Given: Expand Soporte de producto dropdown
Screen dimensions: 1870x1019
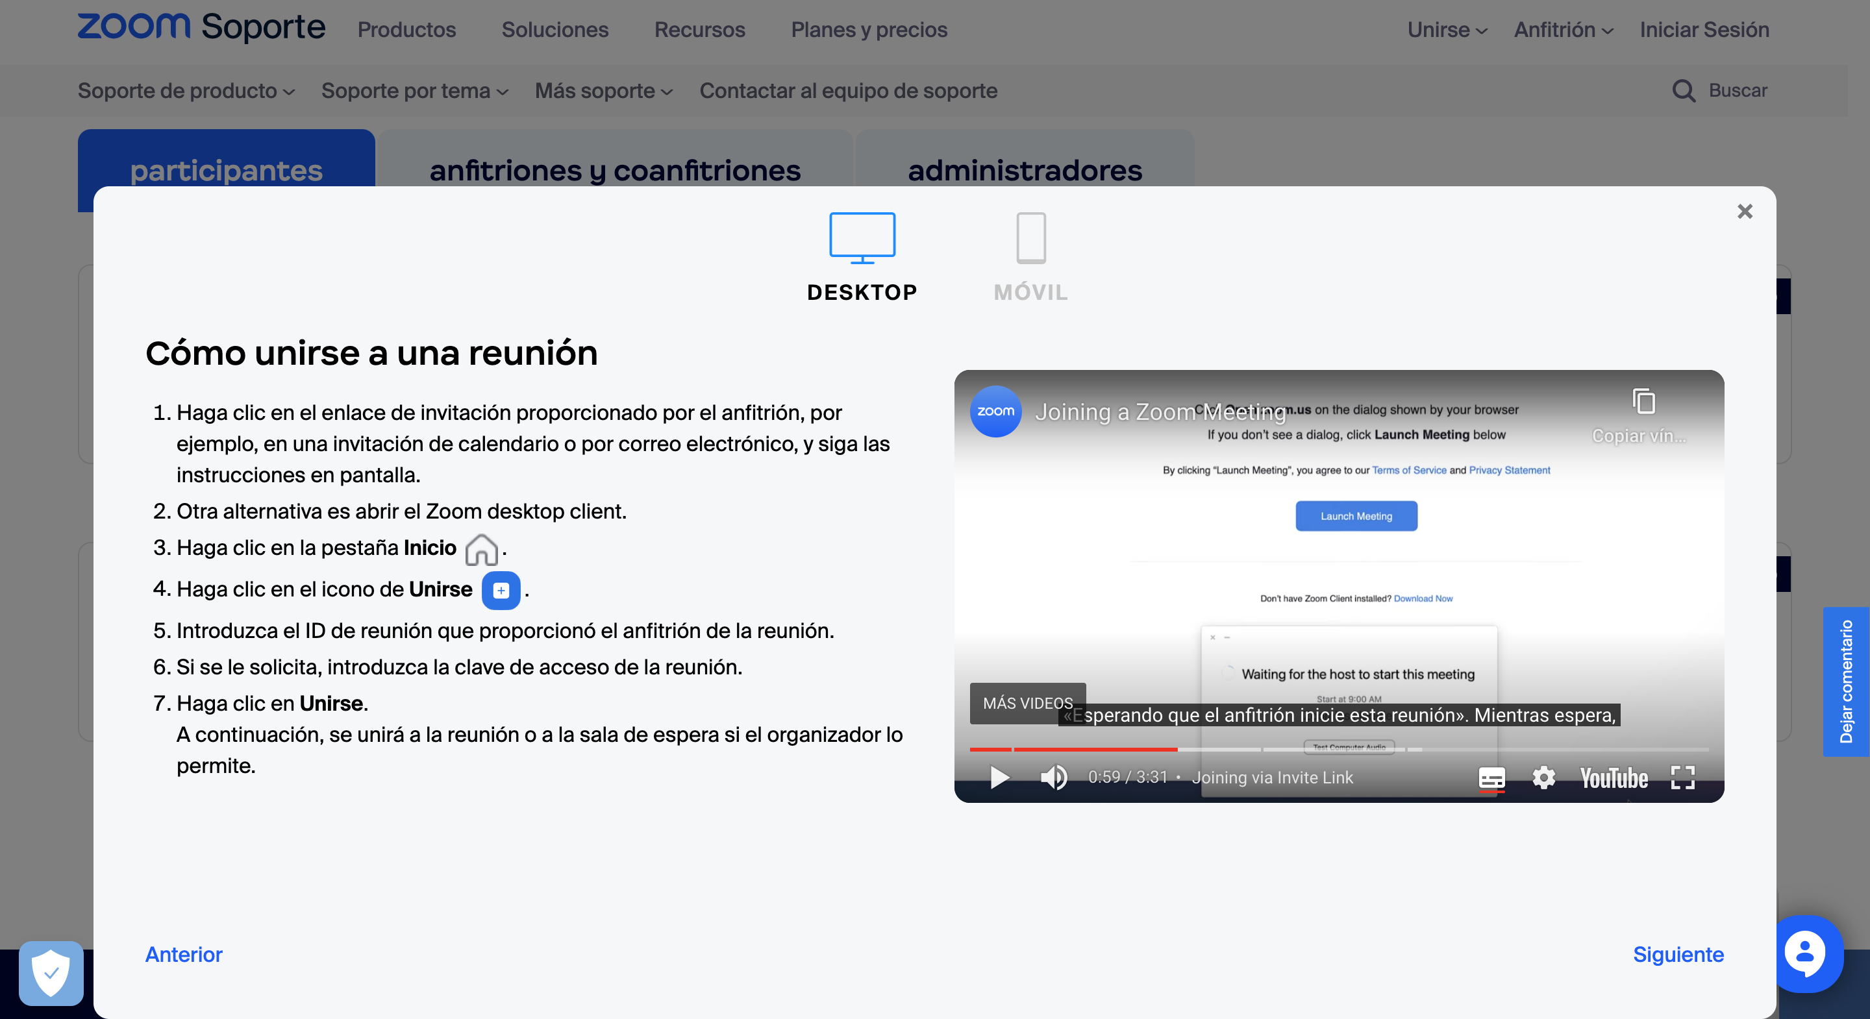Looking at the screenshot, I should pos(186,91).
